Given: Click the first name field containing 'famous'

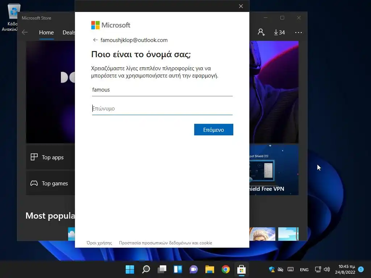Looking at the screenshot, I should 162,90.
